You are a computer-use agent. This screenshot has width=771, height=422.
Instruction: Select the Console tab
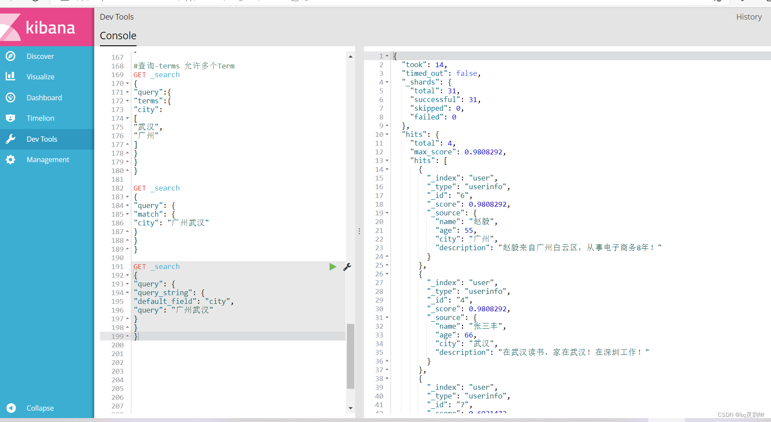point(118,36)
